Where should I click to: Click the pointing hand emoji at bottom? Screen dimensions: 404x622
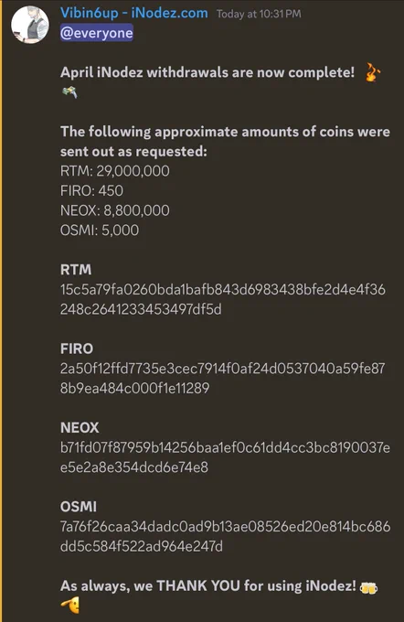(70, 606)
